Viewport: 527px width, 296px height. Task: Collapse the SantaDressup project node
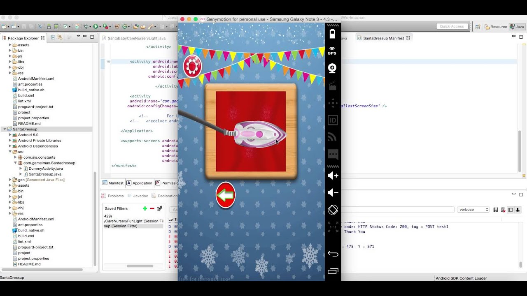[x=5, y=129]
